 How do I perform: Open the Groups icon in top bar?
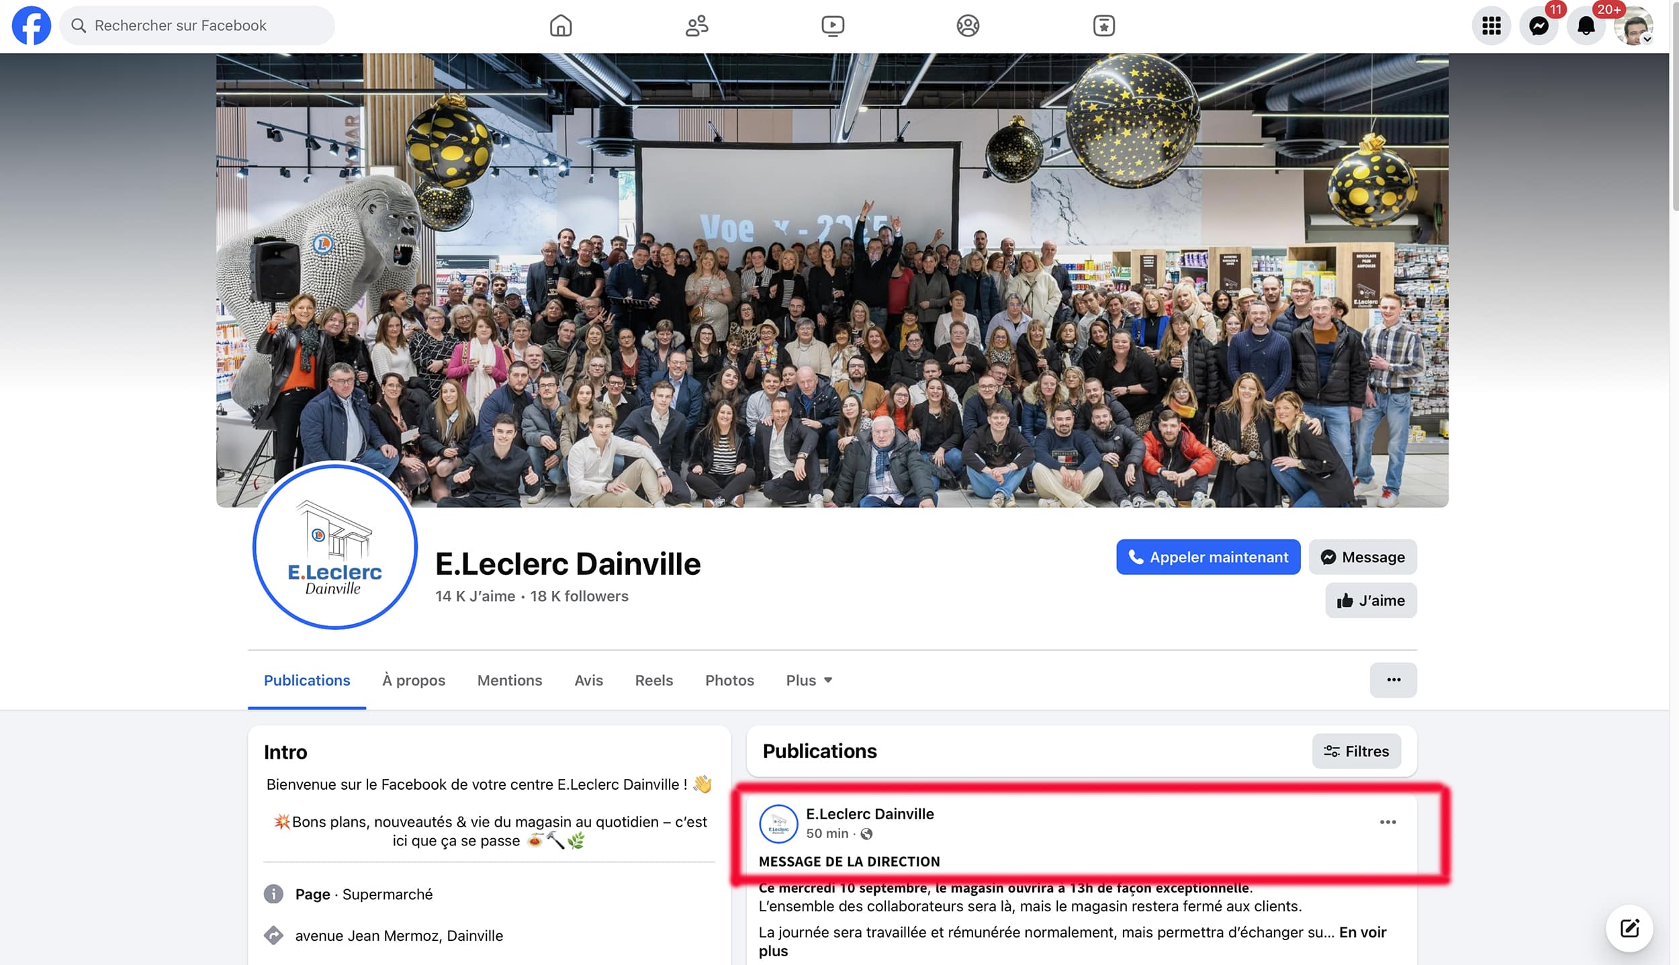click(967, 26)
